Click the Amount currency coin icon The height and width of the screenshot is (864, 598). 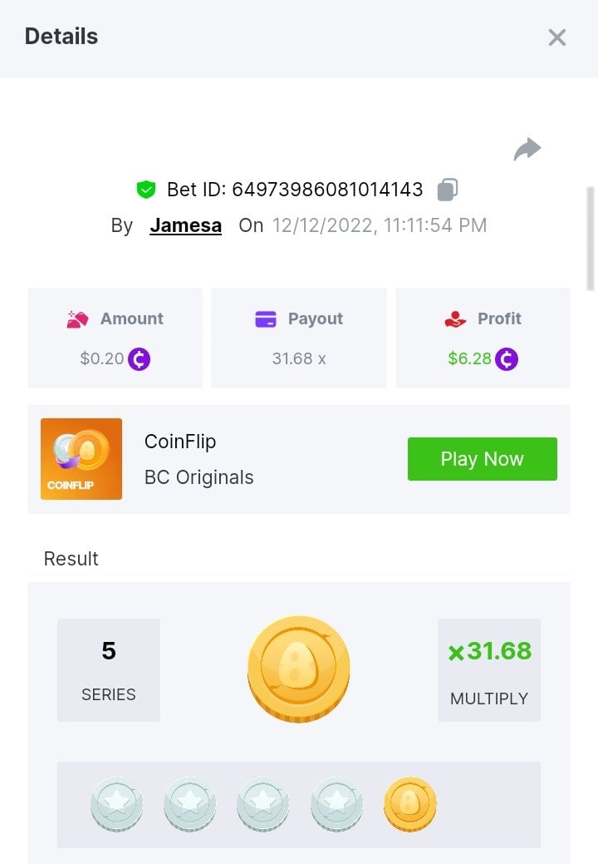point(140,359)
